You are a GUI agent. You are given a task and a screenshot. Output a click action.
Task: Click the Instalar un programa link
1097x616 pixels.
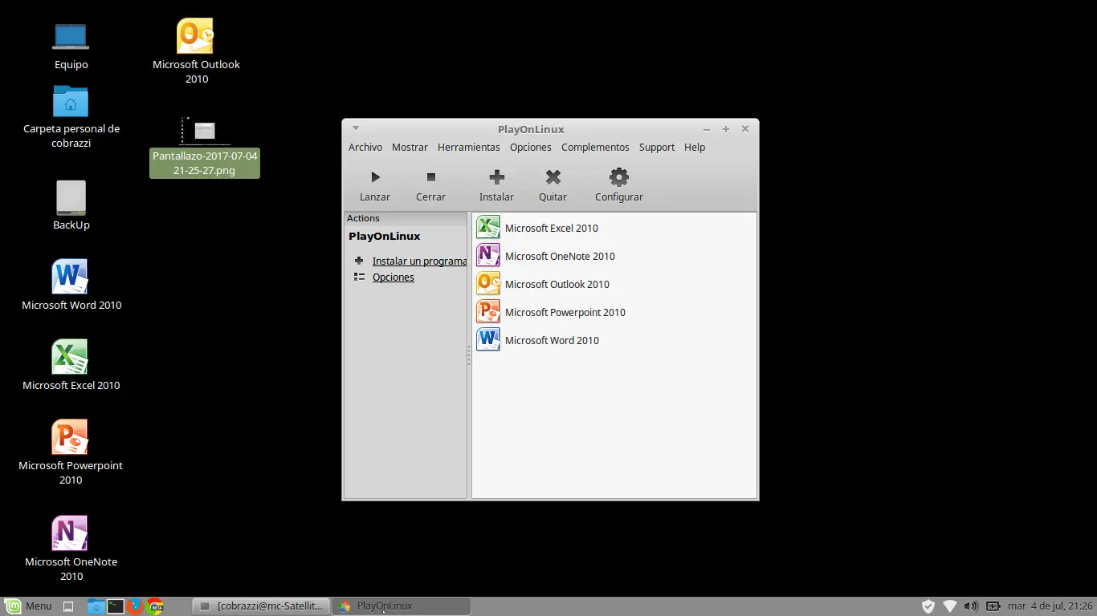click(419, 261)
